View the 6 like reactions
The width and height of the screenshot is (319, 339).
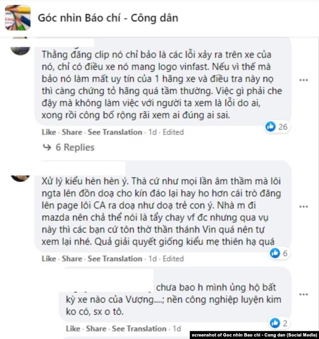click(279, 253)
